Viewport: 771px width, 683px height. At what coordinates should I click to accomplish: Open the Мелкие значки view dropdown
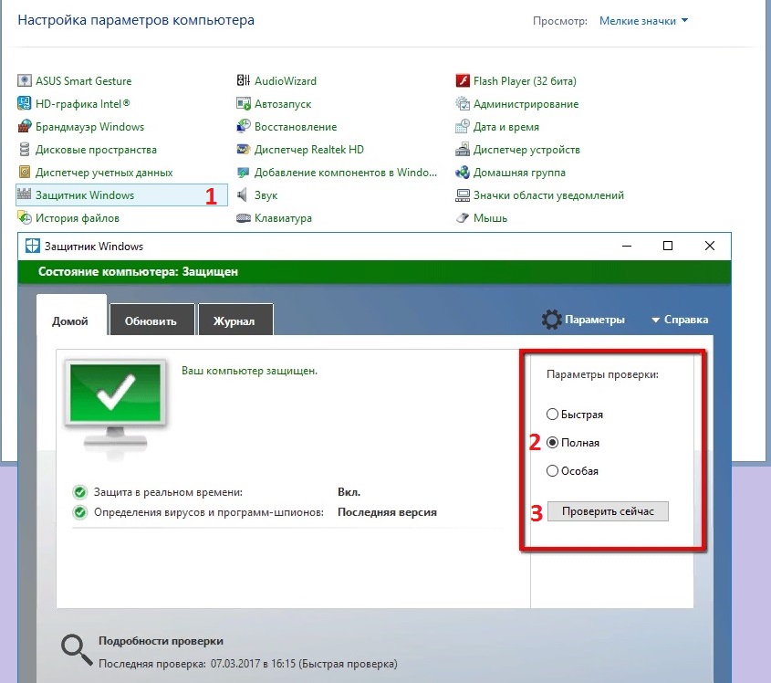[643, 21]
